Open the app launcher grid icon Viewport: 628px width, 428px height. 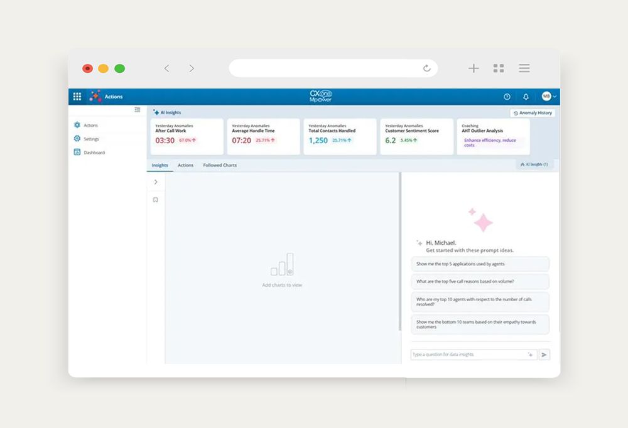[x=77, y=97]
